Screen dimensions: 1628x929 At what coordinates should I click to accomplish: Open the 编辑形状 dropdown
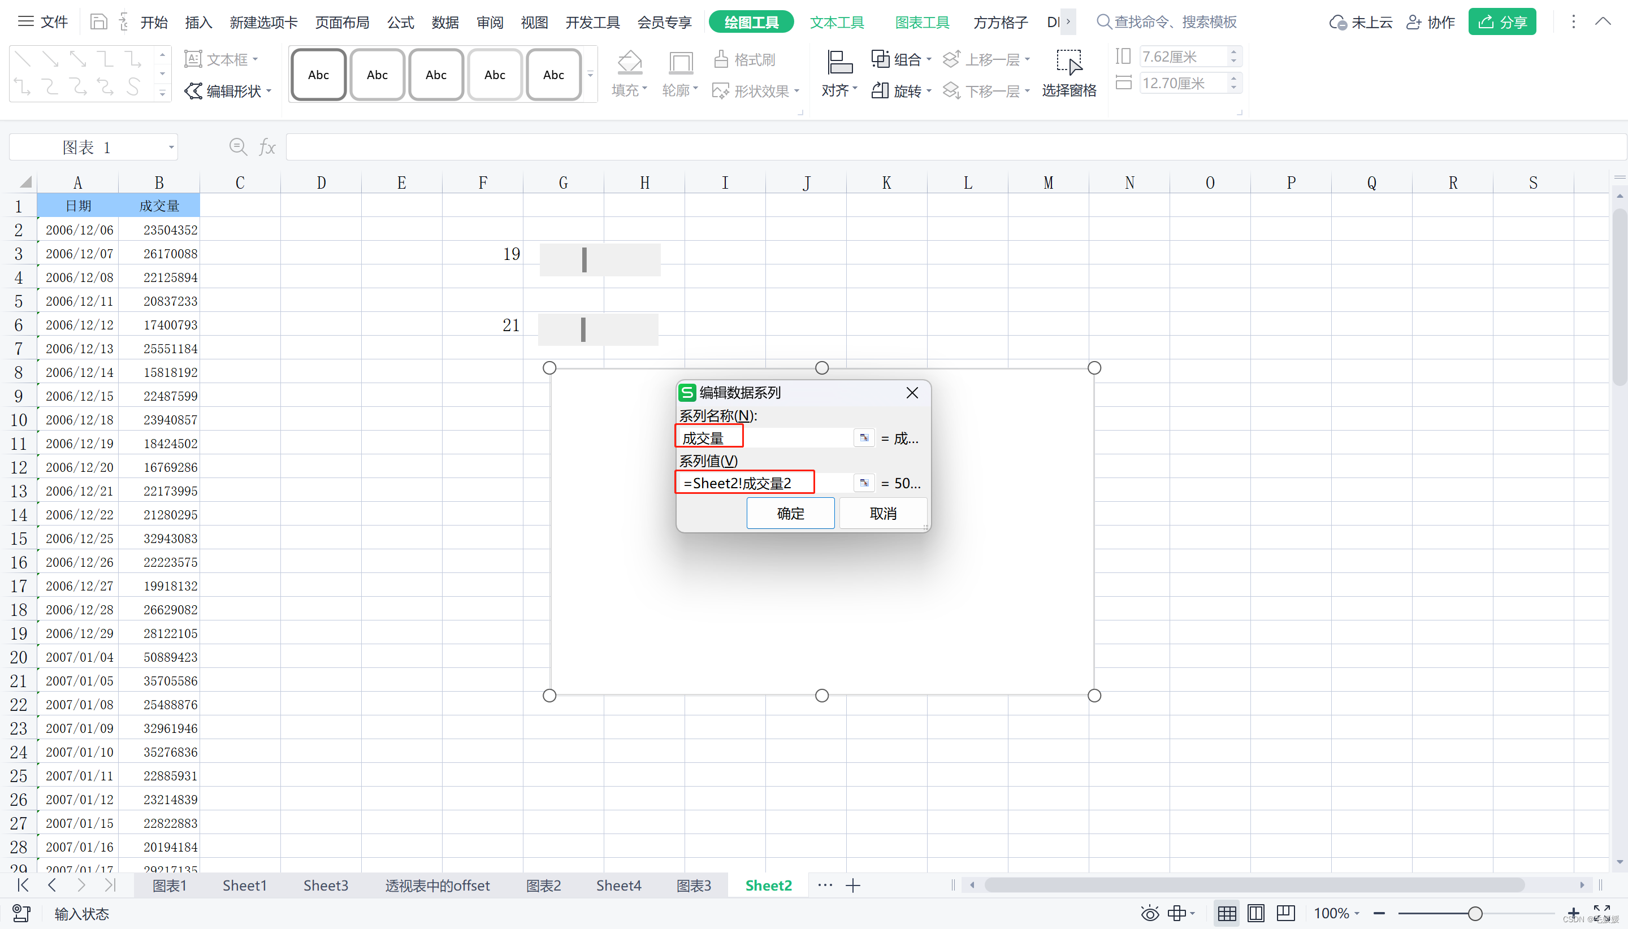[228, 90]
